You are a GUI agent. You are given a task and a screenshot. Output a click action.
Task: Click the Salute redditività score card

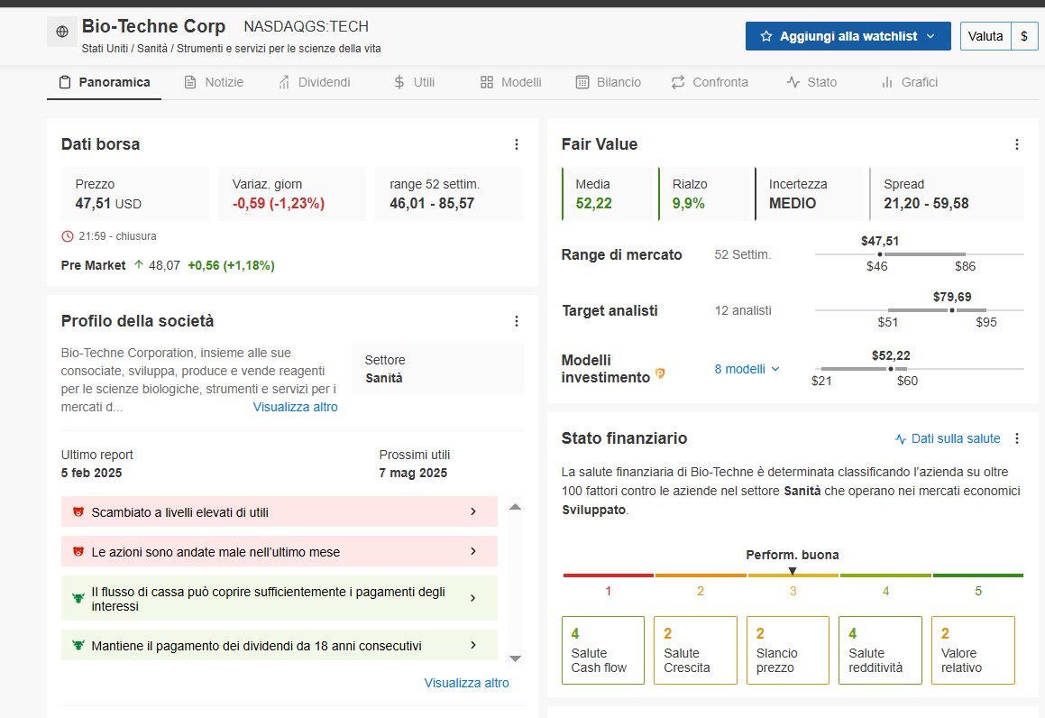click(x=880, y=650)
